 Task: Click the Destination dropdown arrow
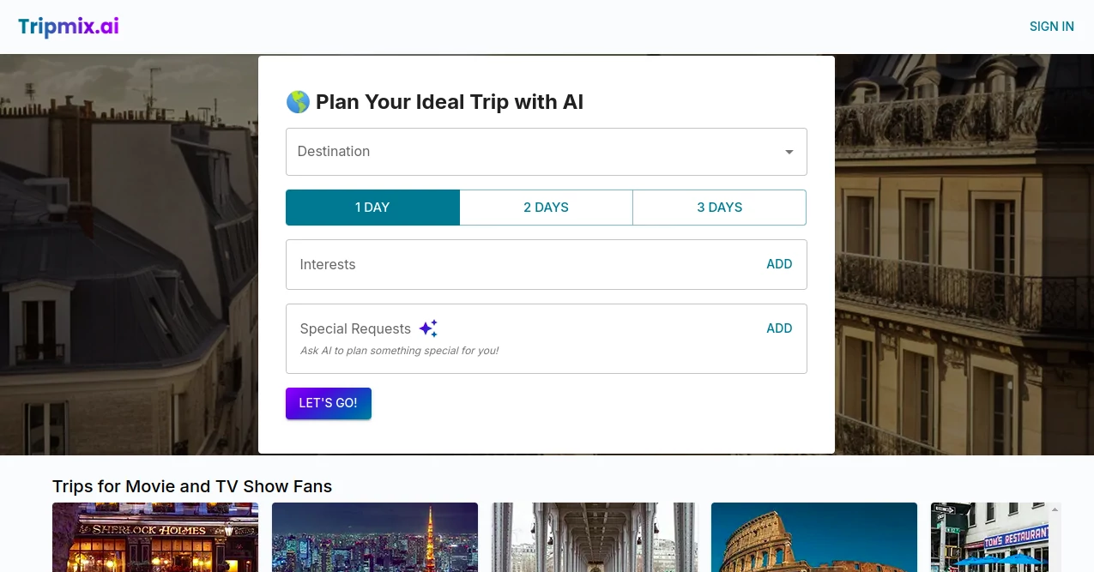pos(789,152)
